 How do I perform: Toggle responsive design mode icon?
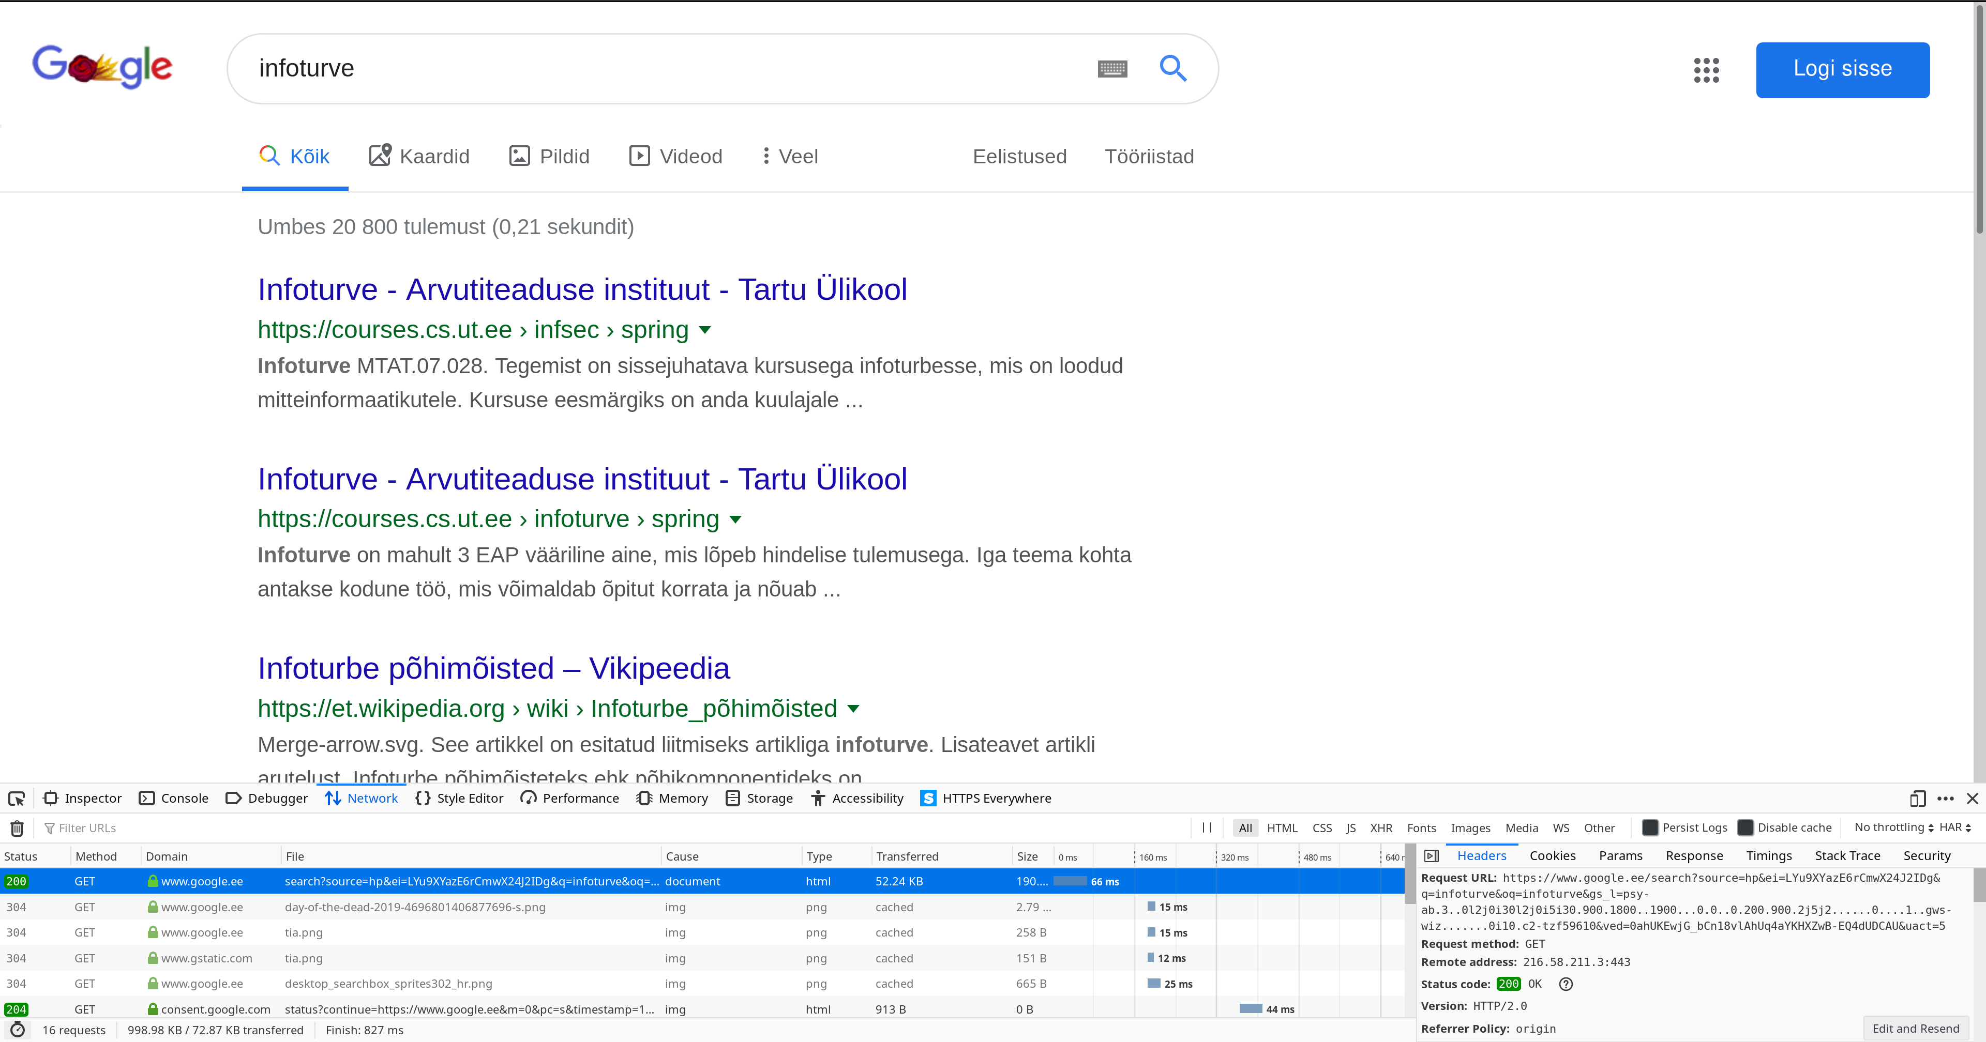pos(1917,799)
